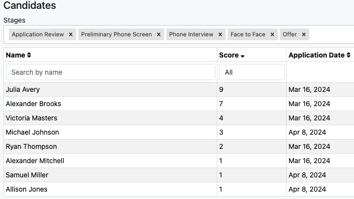
Task: Open the Stages multi-select box
Action: (178, 34)
